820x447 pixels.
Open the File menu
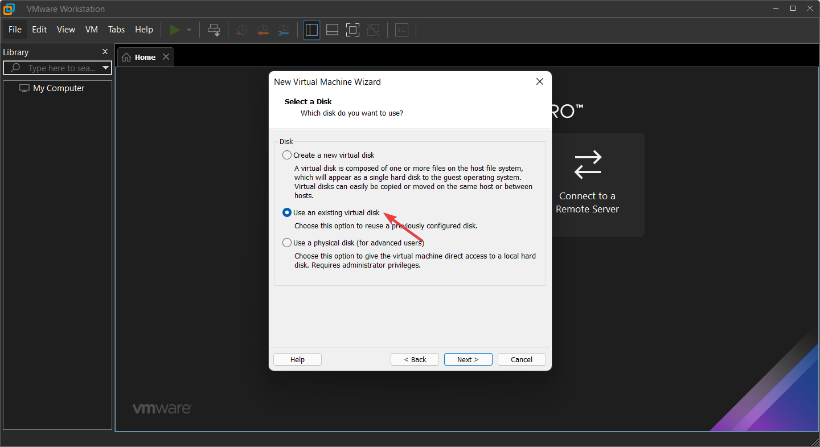15,30
